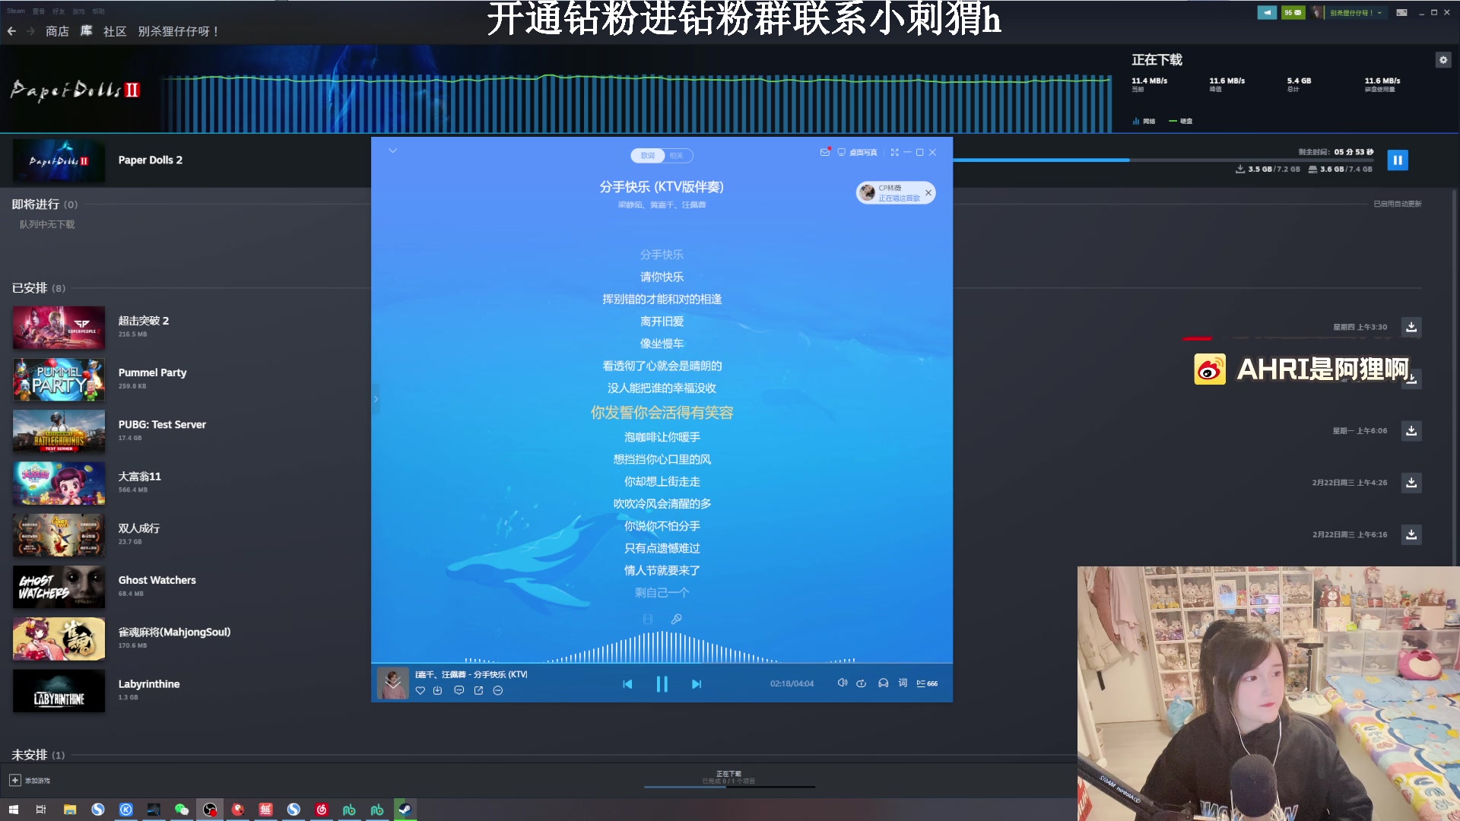Change the loop playback mode
1460x821 pixels.
(862, 683)
